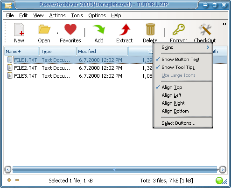Select the FILE3.TXT file name
The image size is (231, 188).
[26, 76]
